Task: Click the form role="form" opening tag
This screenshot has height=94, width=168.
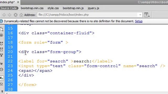Action: click(x=43, y=42)
